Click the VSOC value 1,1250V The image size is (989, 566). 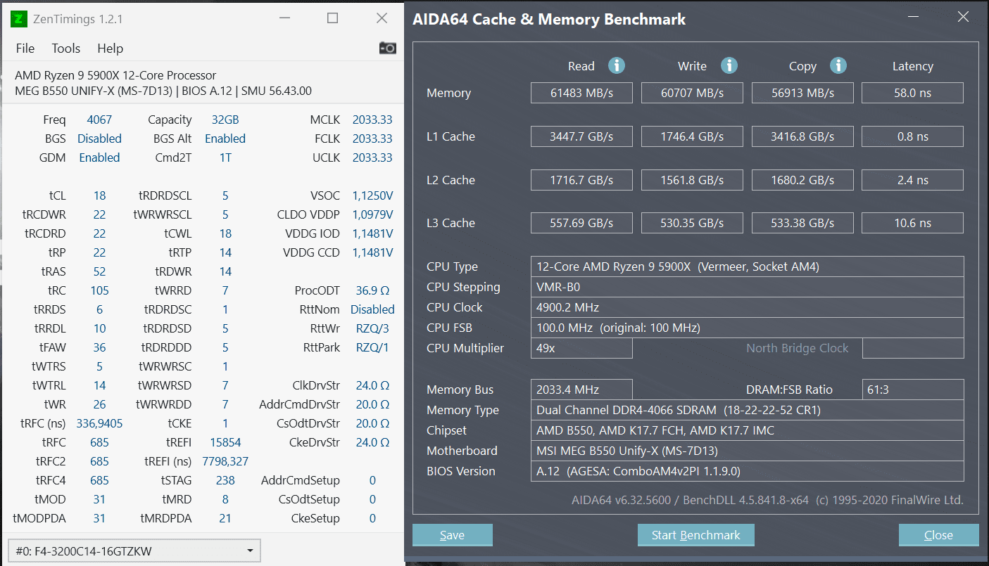click(372, 195)
